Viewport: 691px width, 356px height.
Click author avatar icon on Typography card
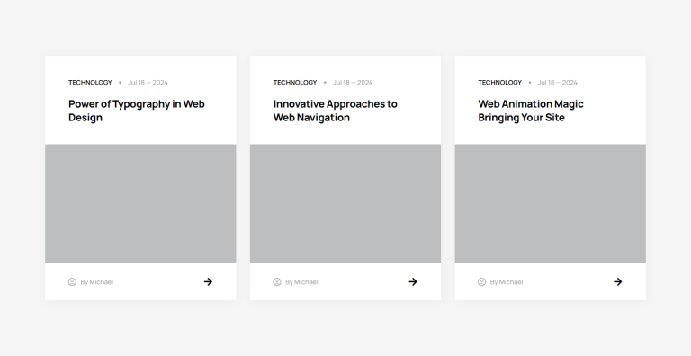coord(72,282)
